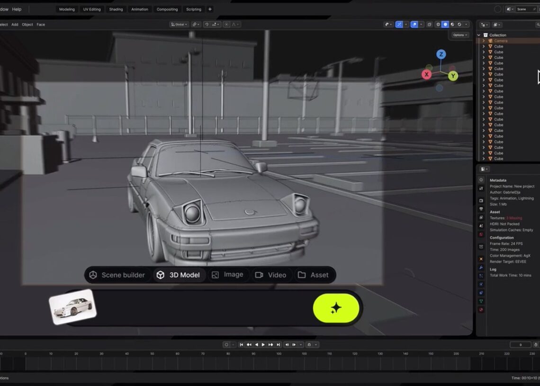
Task: Select the Camera object in outliner
Action: coord(501,41)
